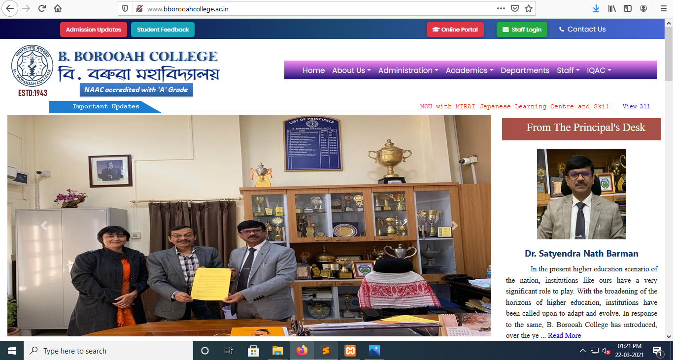Open the Firefox downloads panel

pyautogui.click(x=596, y=8)
